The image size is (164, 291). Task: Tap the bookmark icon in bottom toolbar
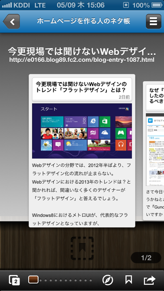tap(129, 280)
